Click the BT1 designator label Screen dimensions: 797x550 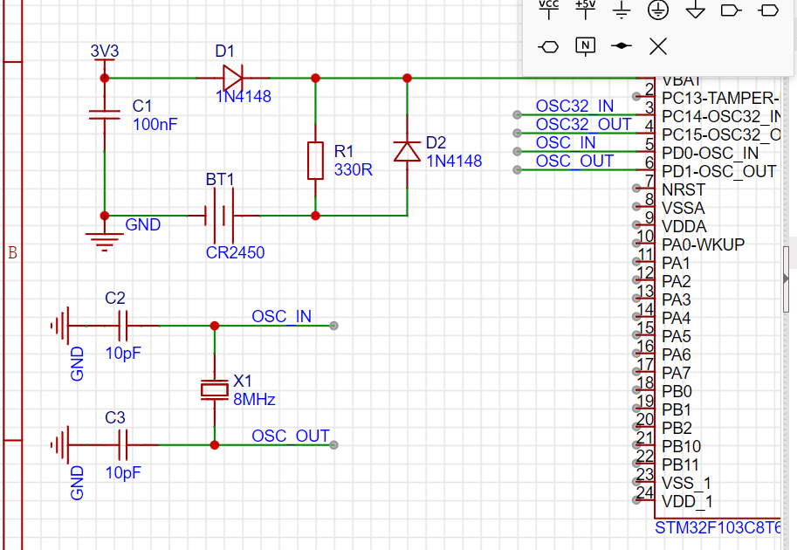220,179
